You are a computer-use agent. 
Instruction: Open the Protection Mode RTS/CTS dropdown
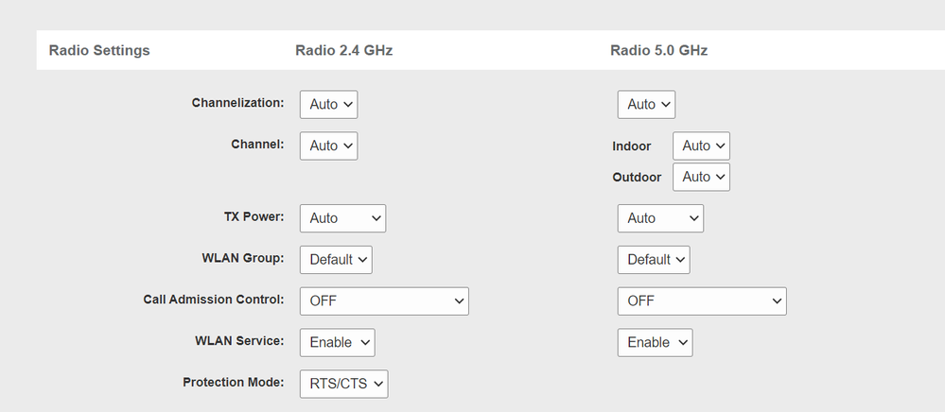point(343,384)
